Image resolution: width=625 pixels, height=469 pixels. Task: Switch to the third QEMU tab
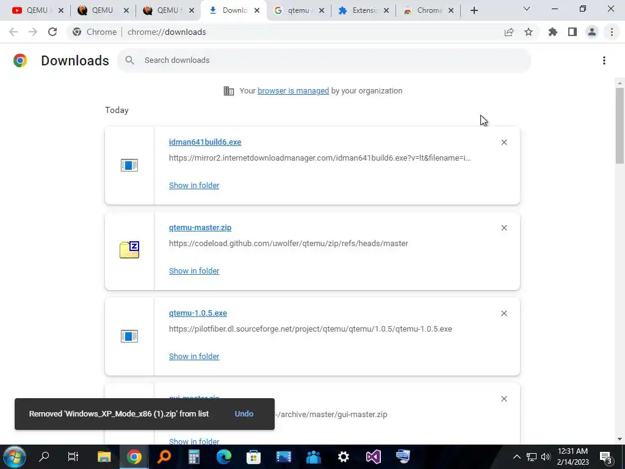168,10
